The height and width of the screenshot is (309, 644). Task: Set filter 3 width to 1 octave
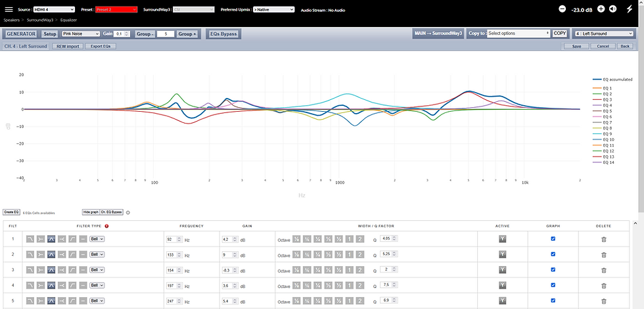[x=349, y=270]
